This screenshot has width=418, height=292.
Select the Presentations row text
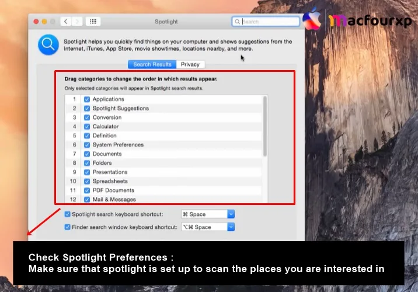point(110,172)
